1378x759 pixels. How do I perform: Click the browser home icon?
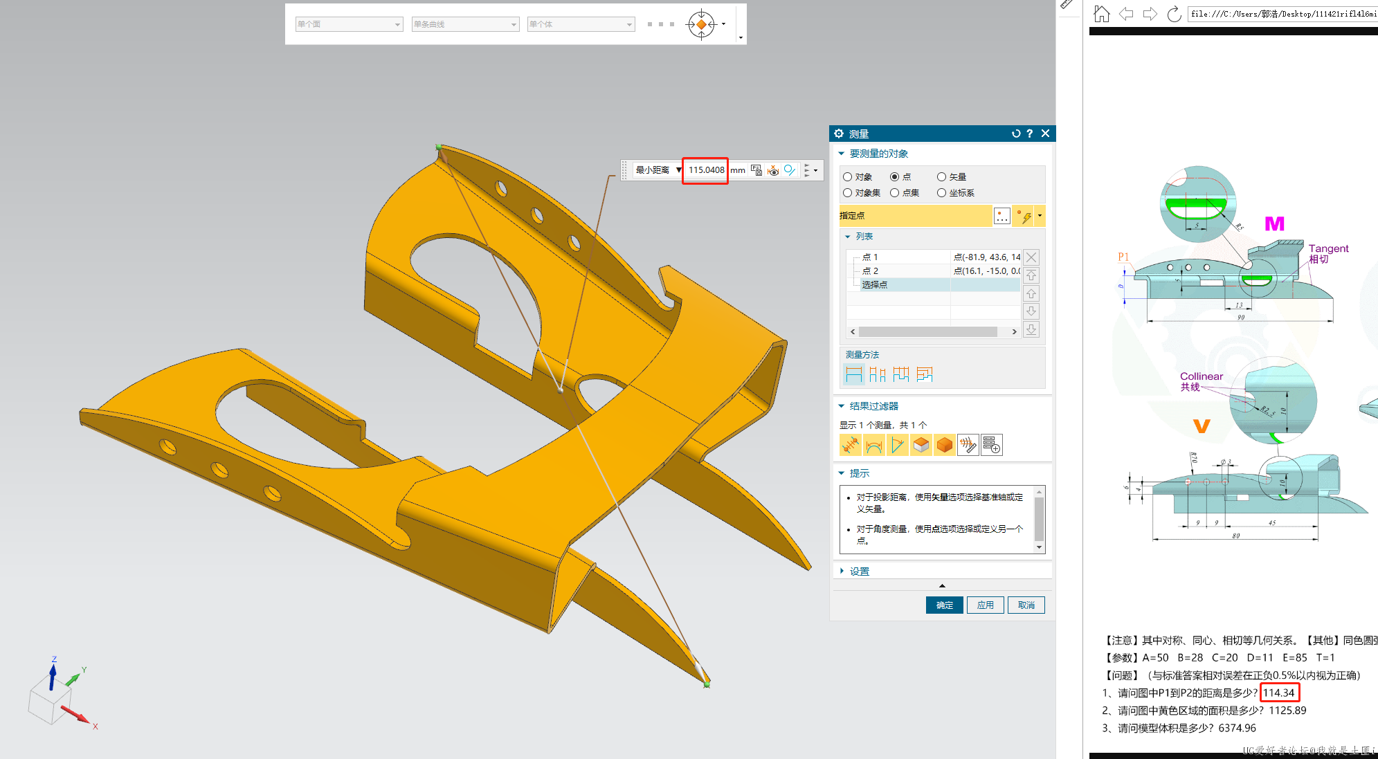pos(1101,14)
